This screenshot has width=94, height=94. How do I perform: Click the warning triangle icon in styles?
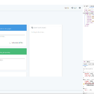[x=84, y=84]
